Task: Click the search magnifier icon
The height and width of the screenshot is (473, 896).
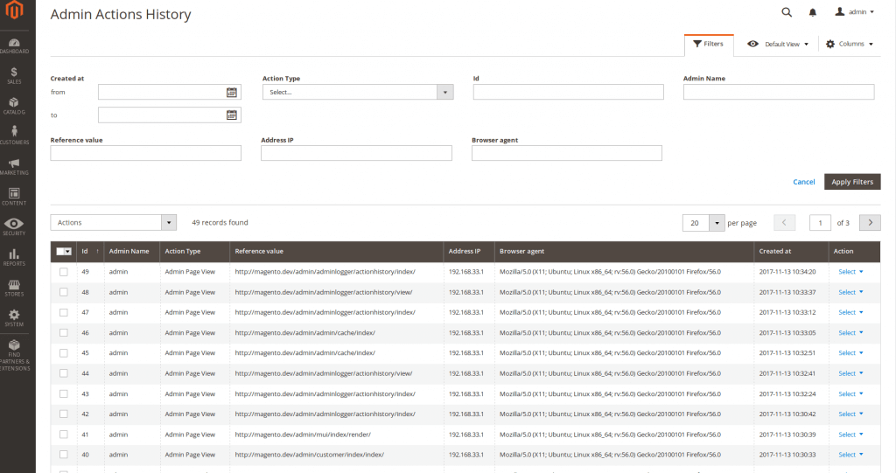Action: tap(786, 12)
